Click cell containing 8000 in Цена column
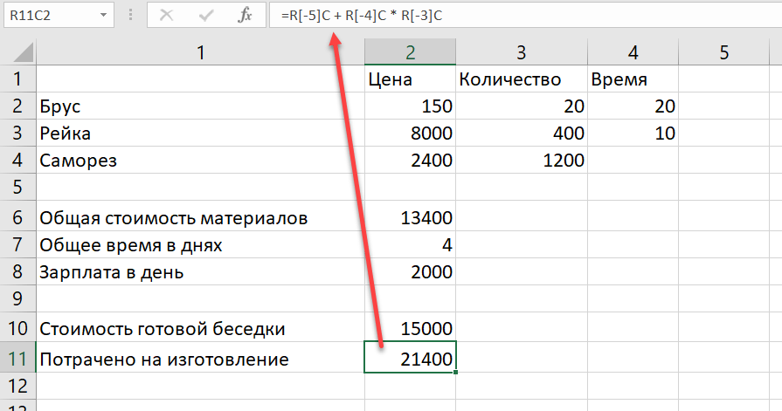Viewport: 782px width, 411px height. [410, 134]
